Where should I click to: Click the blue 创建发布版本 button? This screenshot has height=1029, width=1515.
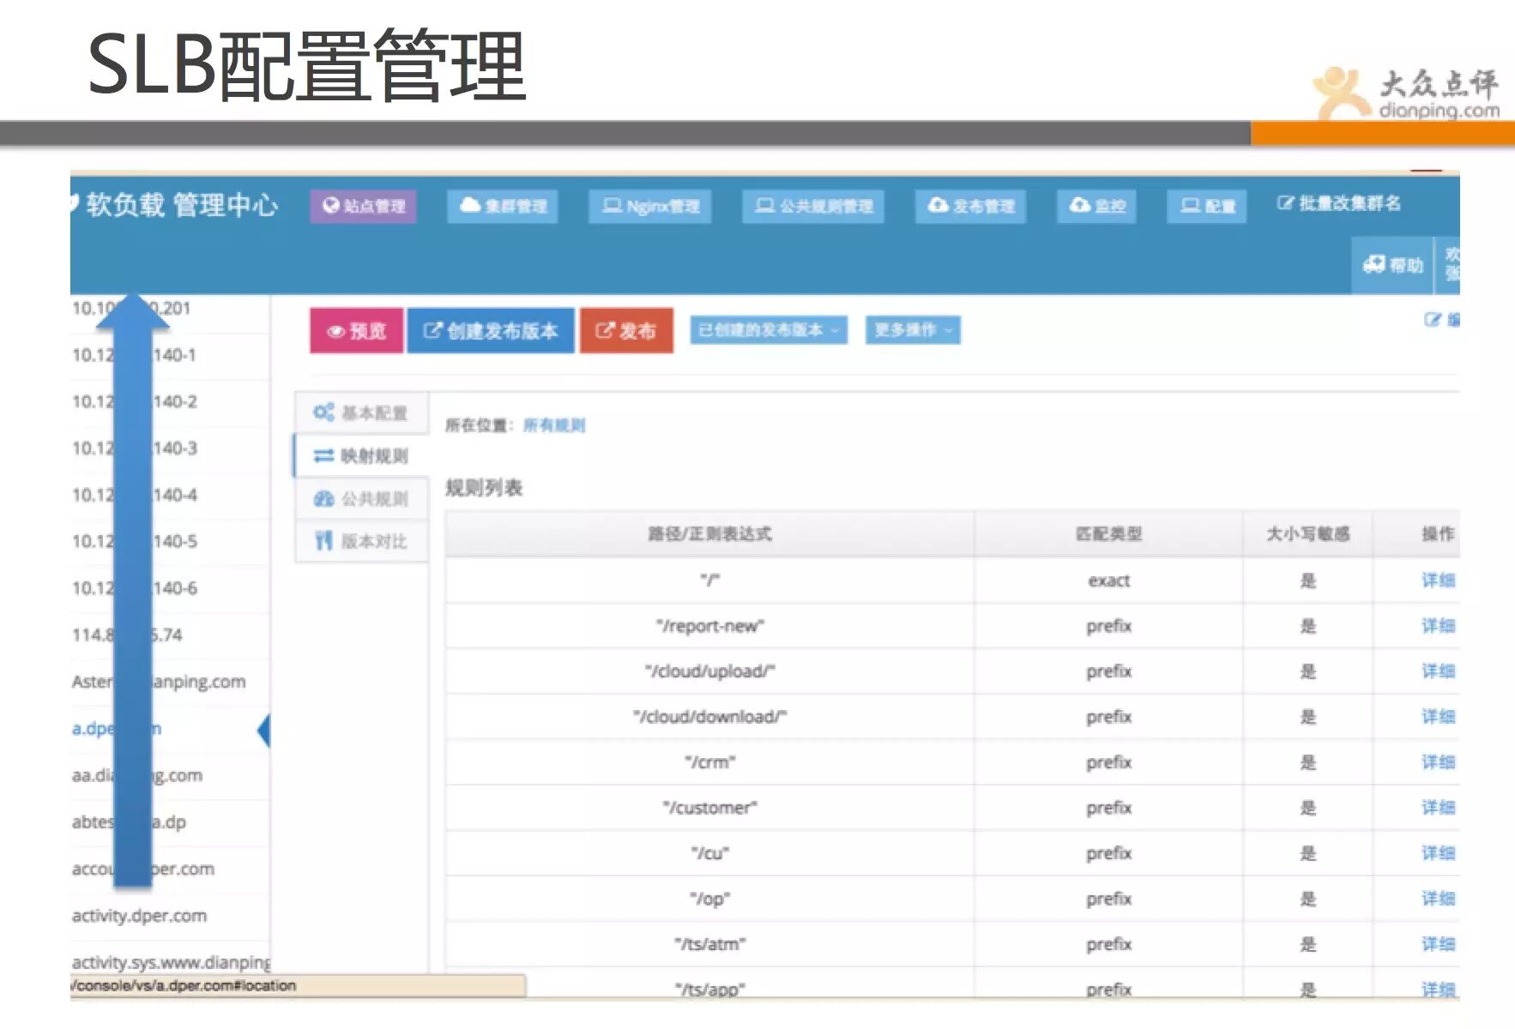pos(491,330)
